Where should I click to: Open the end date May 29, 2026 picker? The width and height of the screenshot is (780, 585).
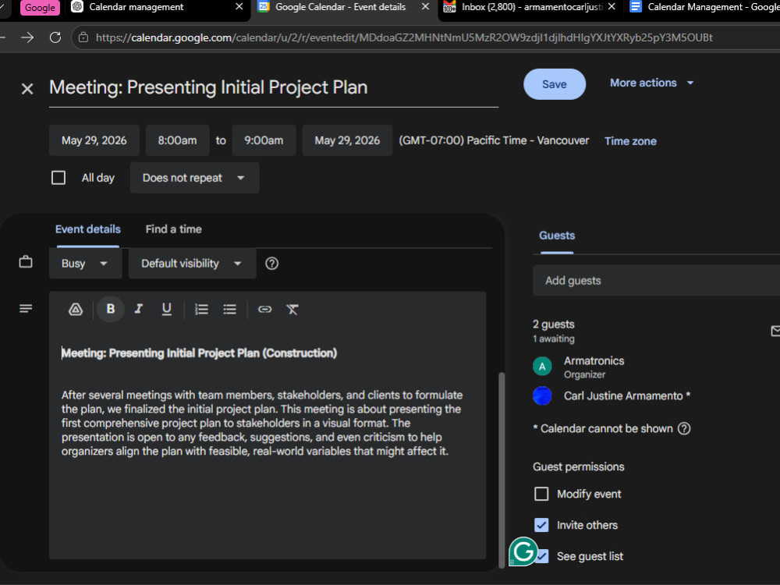point(347,140)
